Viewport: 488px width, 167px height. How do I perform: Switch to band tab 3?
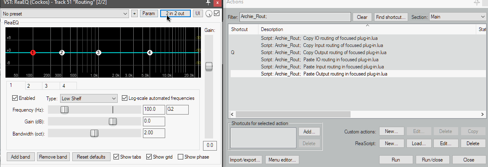[51, 86]
